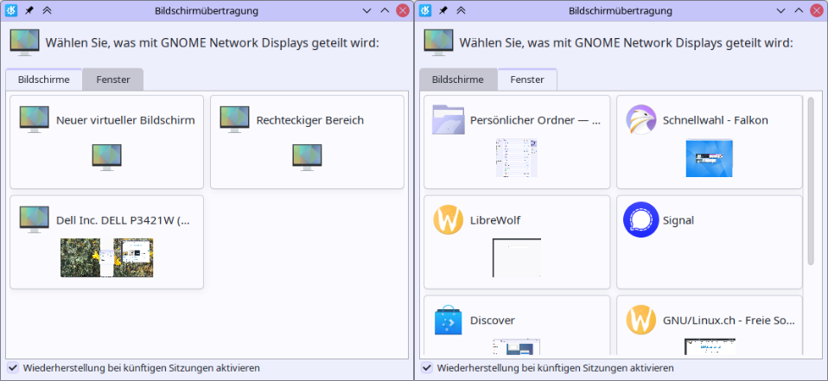
Task: Click keep-above double chevron in left window
Action: point(47,10)
